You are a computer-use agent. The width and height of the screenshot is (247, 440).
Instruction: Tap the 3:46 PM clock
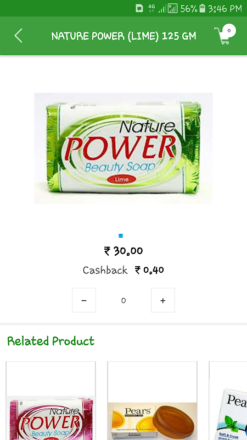click(225, 8)
